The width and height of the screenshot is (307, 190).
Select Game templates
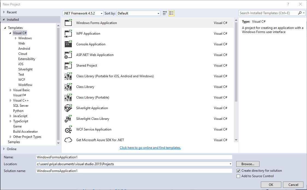pos(17,126)
